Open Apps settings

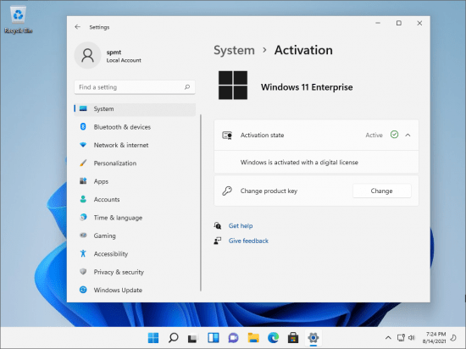point(135,181)
